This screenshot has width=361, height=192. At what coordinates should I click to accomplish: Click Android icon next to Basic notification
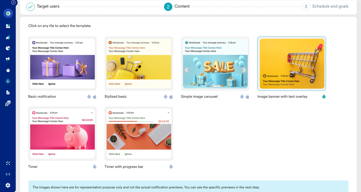(x=89, y=97)
